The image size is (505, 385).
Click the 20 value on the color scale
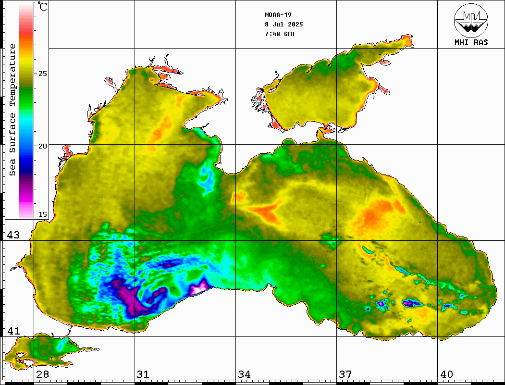42,146
